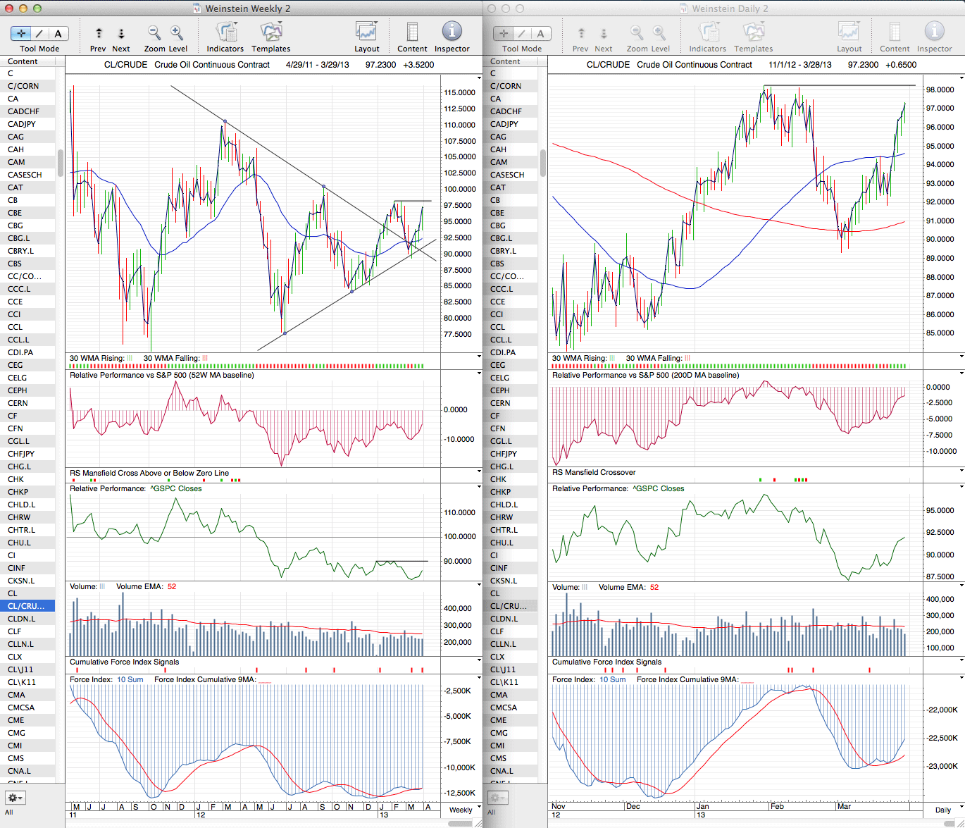965x828 pixels.
Task: Select CAT in the weekly symbol list
Action: (15, 187)
